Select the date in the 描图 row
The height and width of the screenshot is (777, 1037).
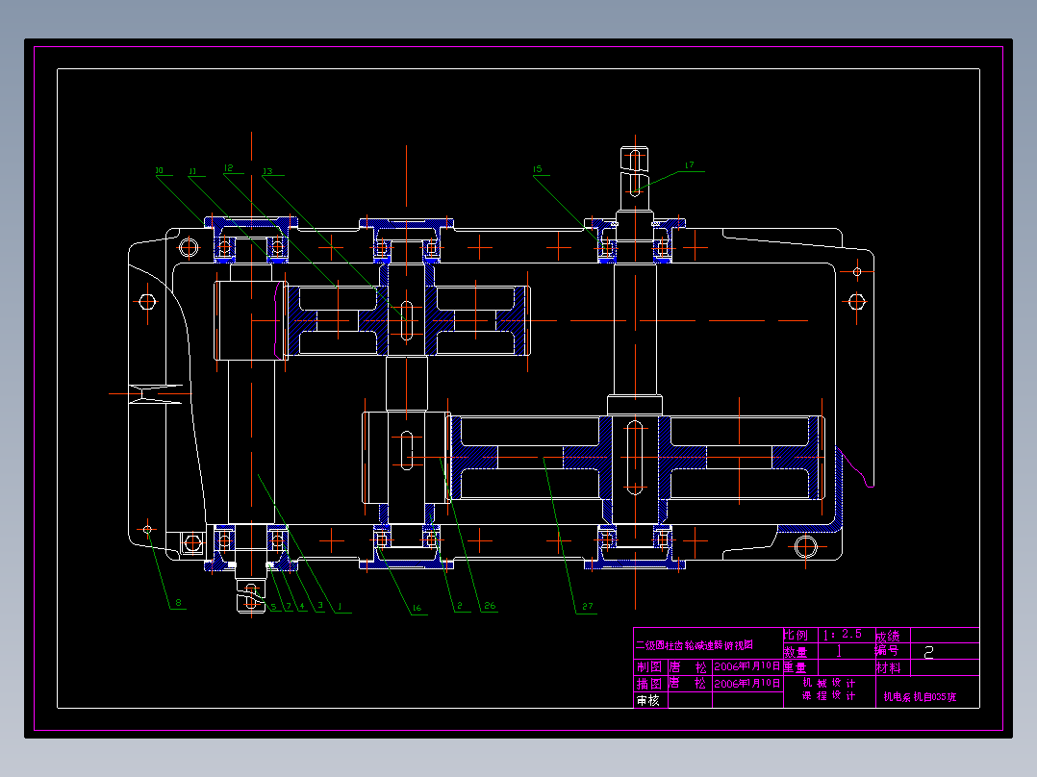pos(747,684)
